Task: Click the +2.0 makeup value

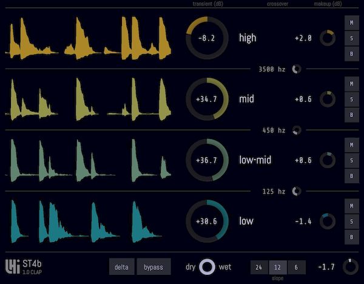Action: (303, 38)
